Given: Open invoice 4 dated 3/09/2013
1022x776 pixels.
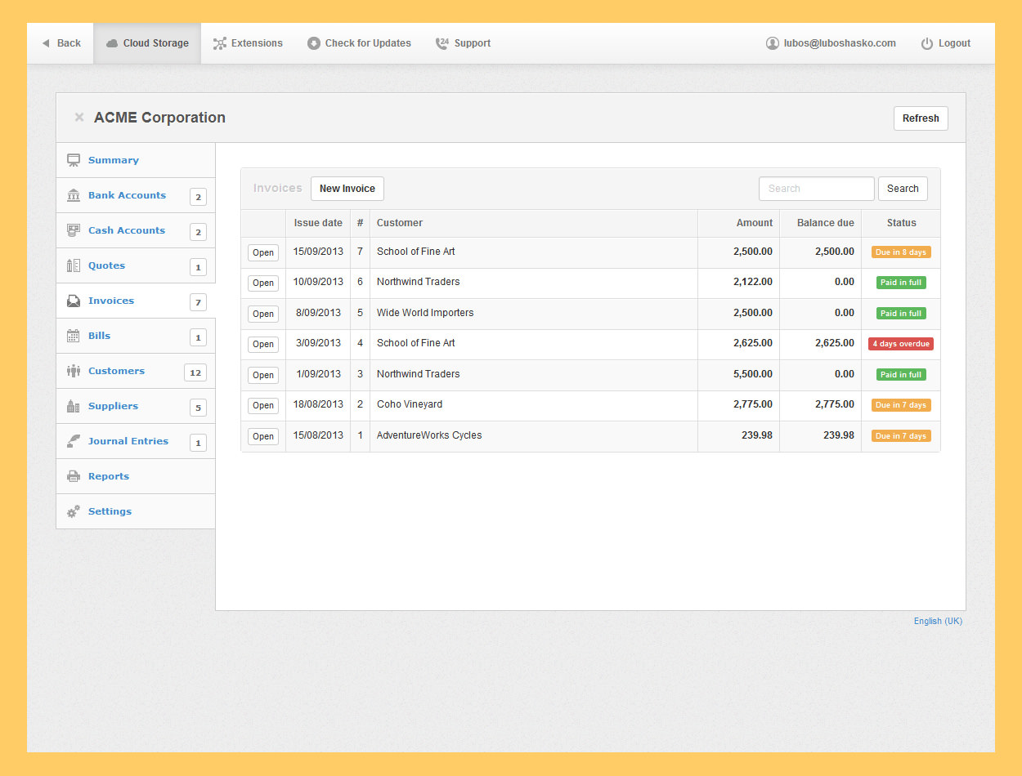Looking at the screenshot, I should point(263,344).
